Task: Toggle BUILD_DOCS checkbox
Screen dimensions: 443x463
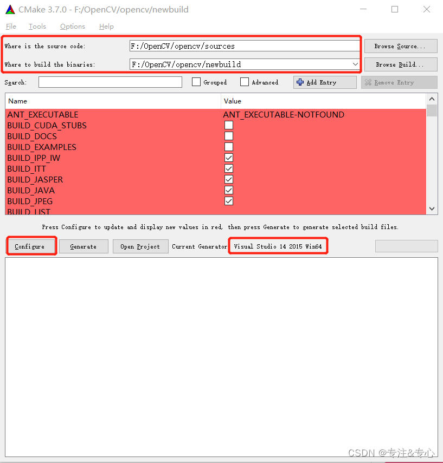Action: [x=229, y=136]
